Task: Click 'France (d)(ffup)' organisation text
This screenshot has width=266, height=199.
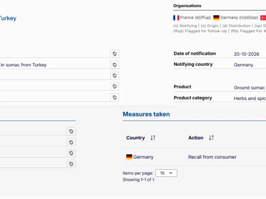Action: (x=196, y=18)
